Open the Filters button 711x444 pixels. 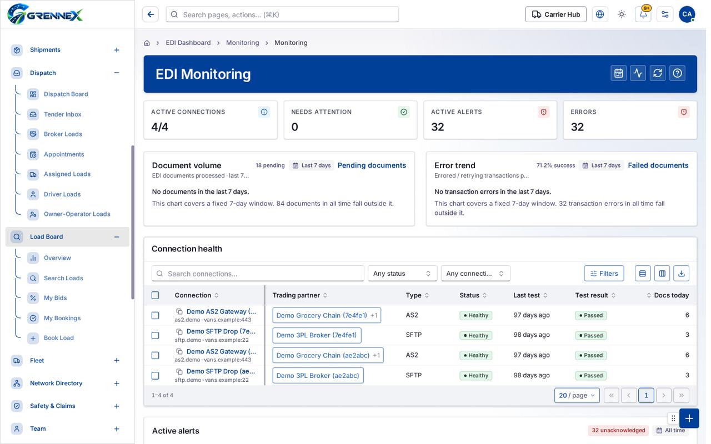[x=604, y=274]
